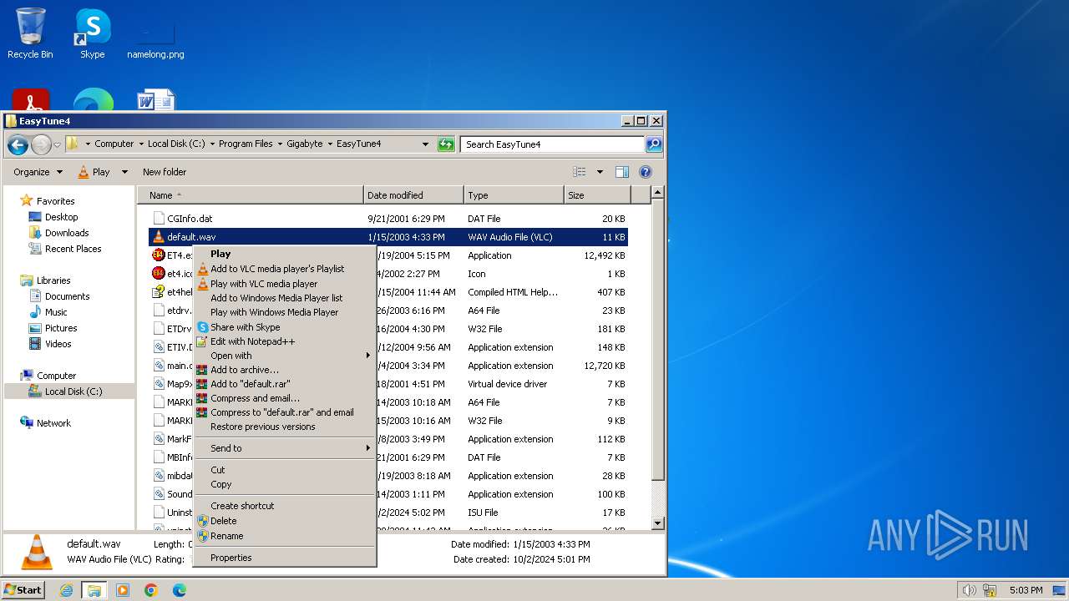
Task: Open the Recycle Bin desktop icon
Action: tap(30, 33)
